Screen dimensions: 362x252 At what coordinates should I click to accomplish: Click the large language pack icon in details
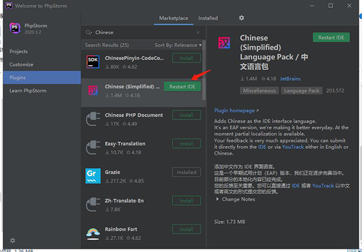coord(224,43)
